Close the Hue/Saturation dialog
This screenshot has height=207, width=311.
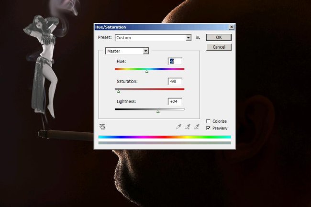231,27
